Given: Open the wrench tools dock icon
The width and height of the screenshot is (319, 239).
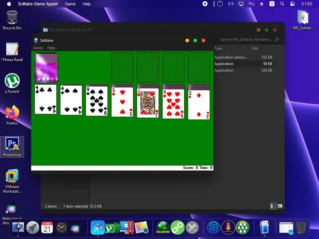Looking at the screenshot, I should point(192,227).
